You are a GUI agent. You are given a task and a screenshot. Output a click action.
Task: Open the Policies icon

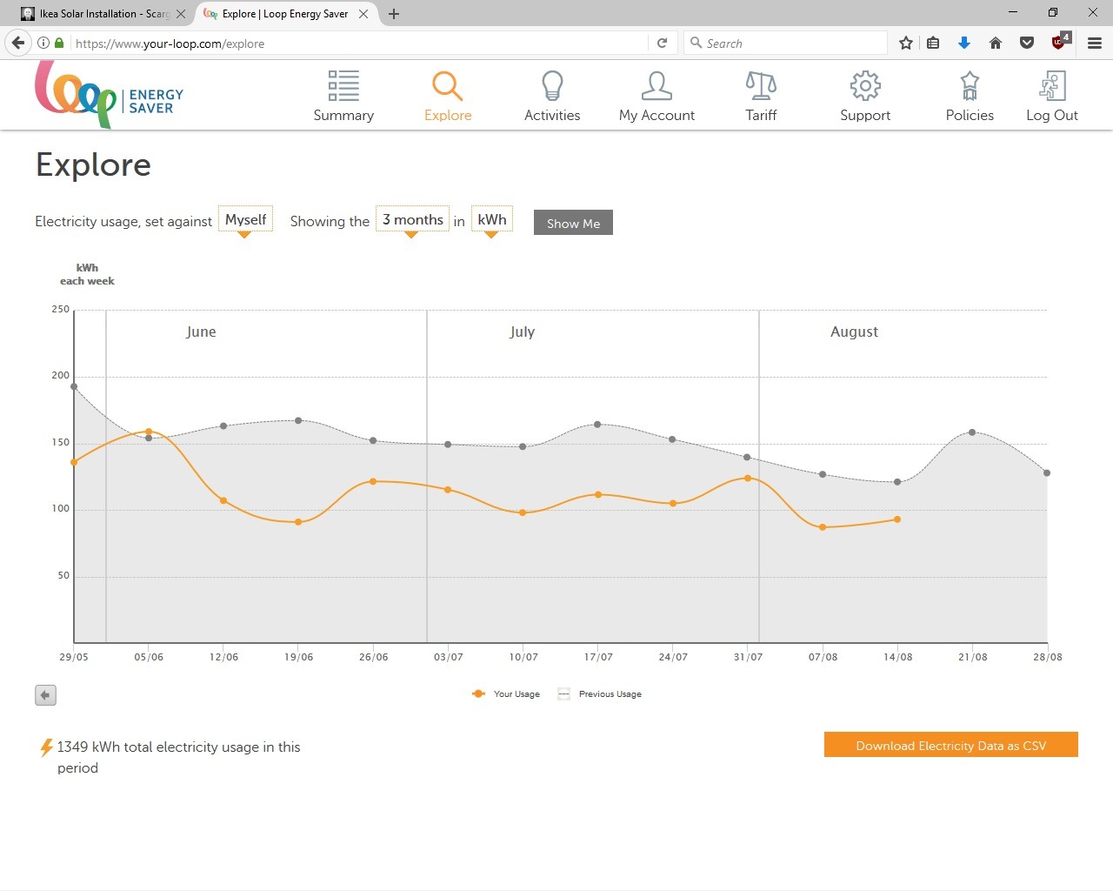[x=970, y=86]
